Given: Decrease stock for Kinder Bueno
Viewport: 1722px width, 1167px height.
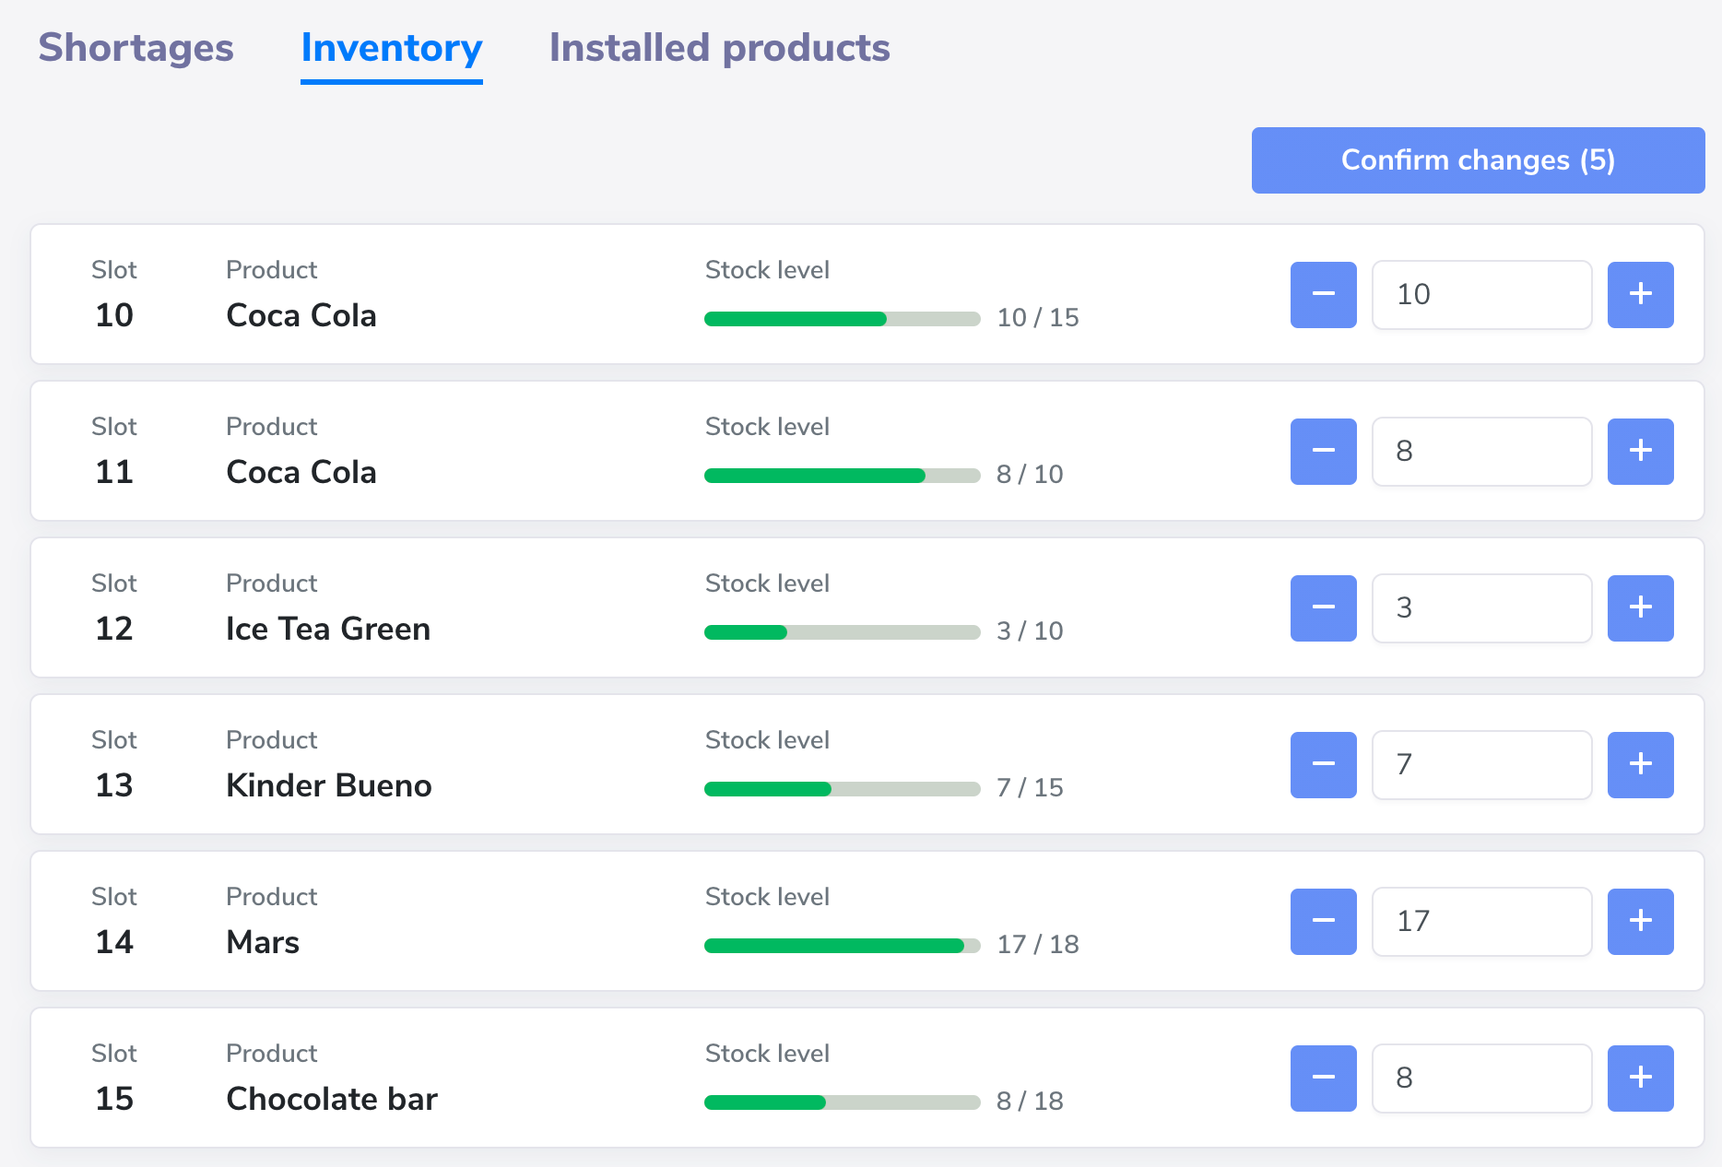Looking at the screenshot, I should click(x=1323, y=765).
